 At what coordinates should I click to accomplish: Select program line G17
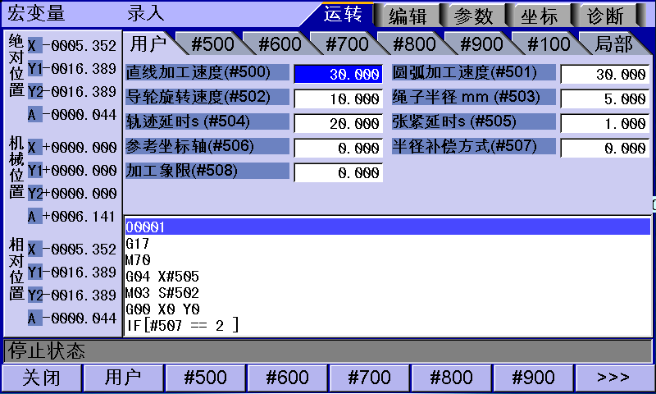coord(387,243)
